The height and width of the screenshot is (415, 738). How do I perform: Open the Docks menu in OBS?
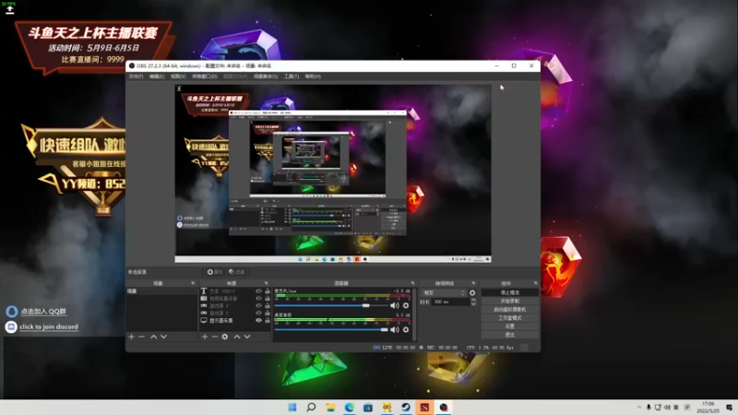(x=204, y=77)
